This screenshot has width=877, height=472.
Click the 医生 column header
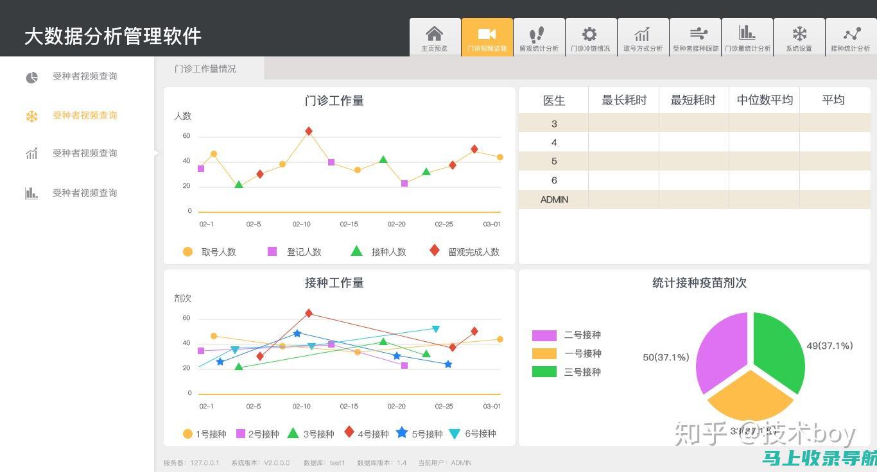pyautogui.click(x=554, y=101)
